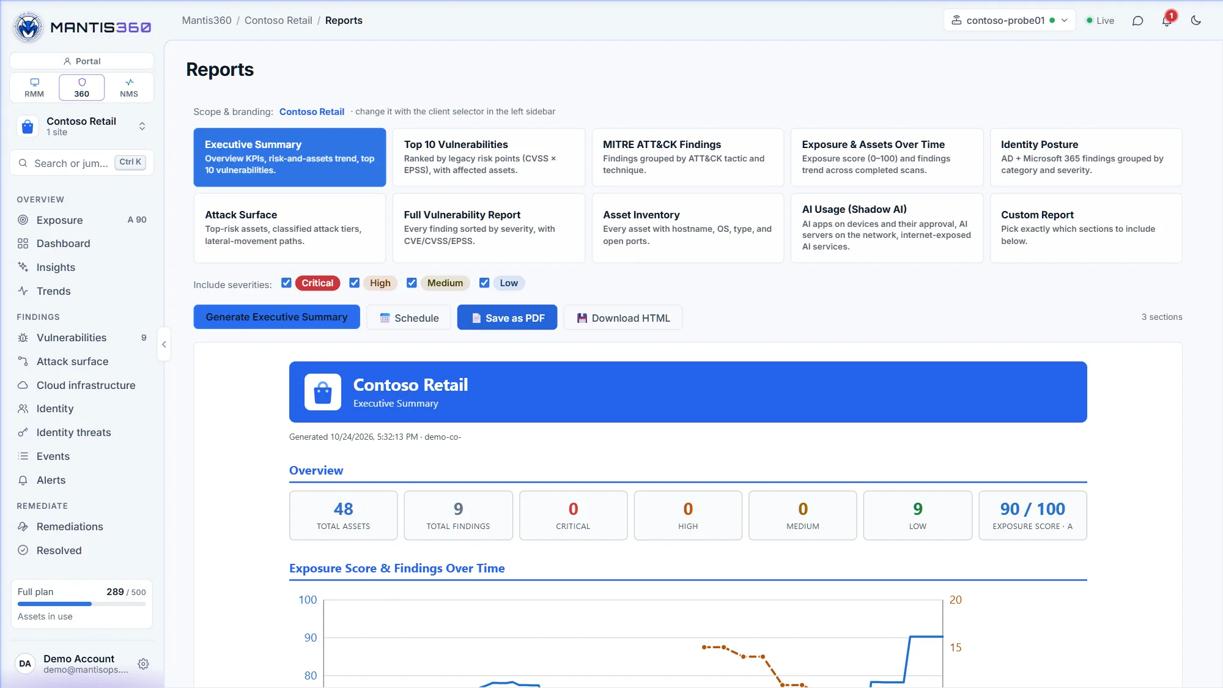Switch to dark mode moon icon

tap(1196, 21)
